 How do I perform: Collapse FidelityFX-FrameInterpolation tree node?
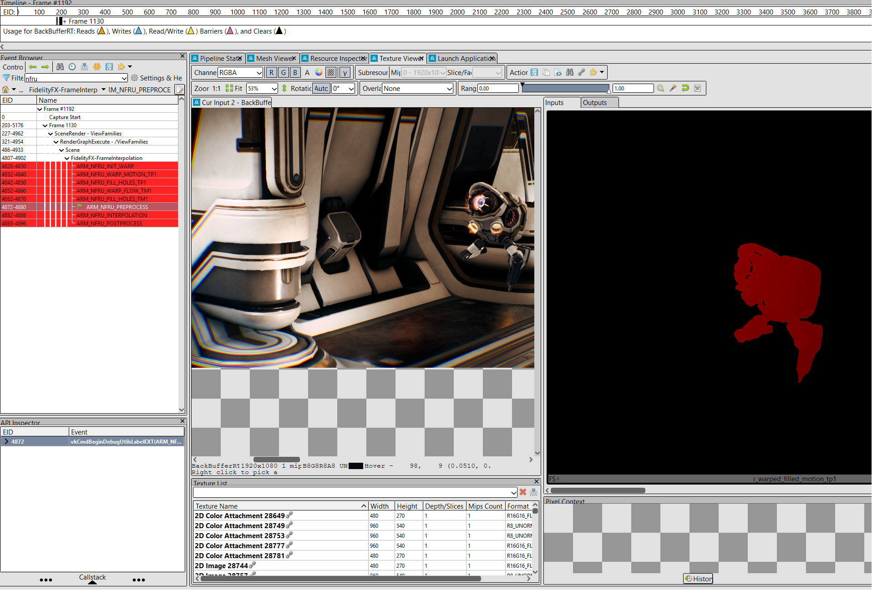pyautogui.click(x=67, y=158)
